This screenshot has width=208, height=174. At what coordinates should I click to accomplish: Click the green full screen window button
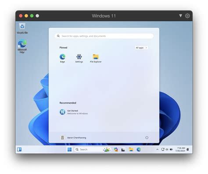click(x=32, y=16)
